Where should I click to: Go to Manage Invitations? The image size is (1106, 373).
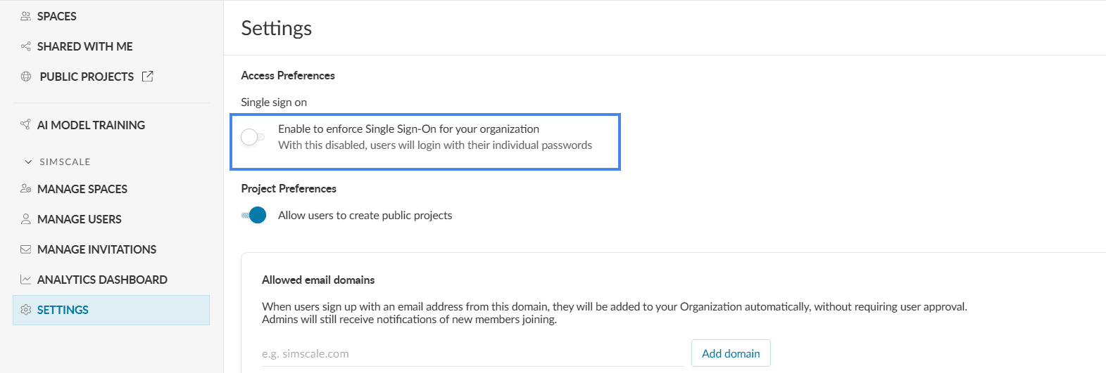coord(96,249)
